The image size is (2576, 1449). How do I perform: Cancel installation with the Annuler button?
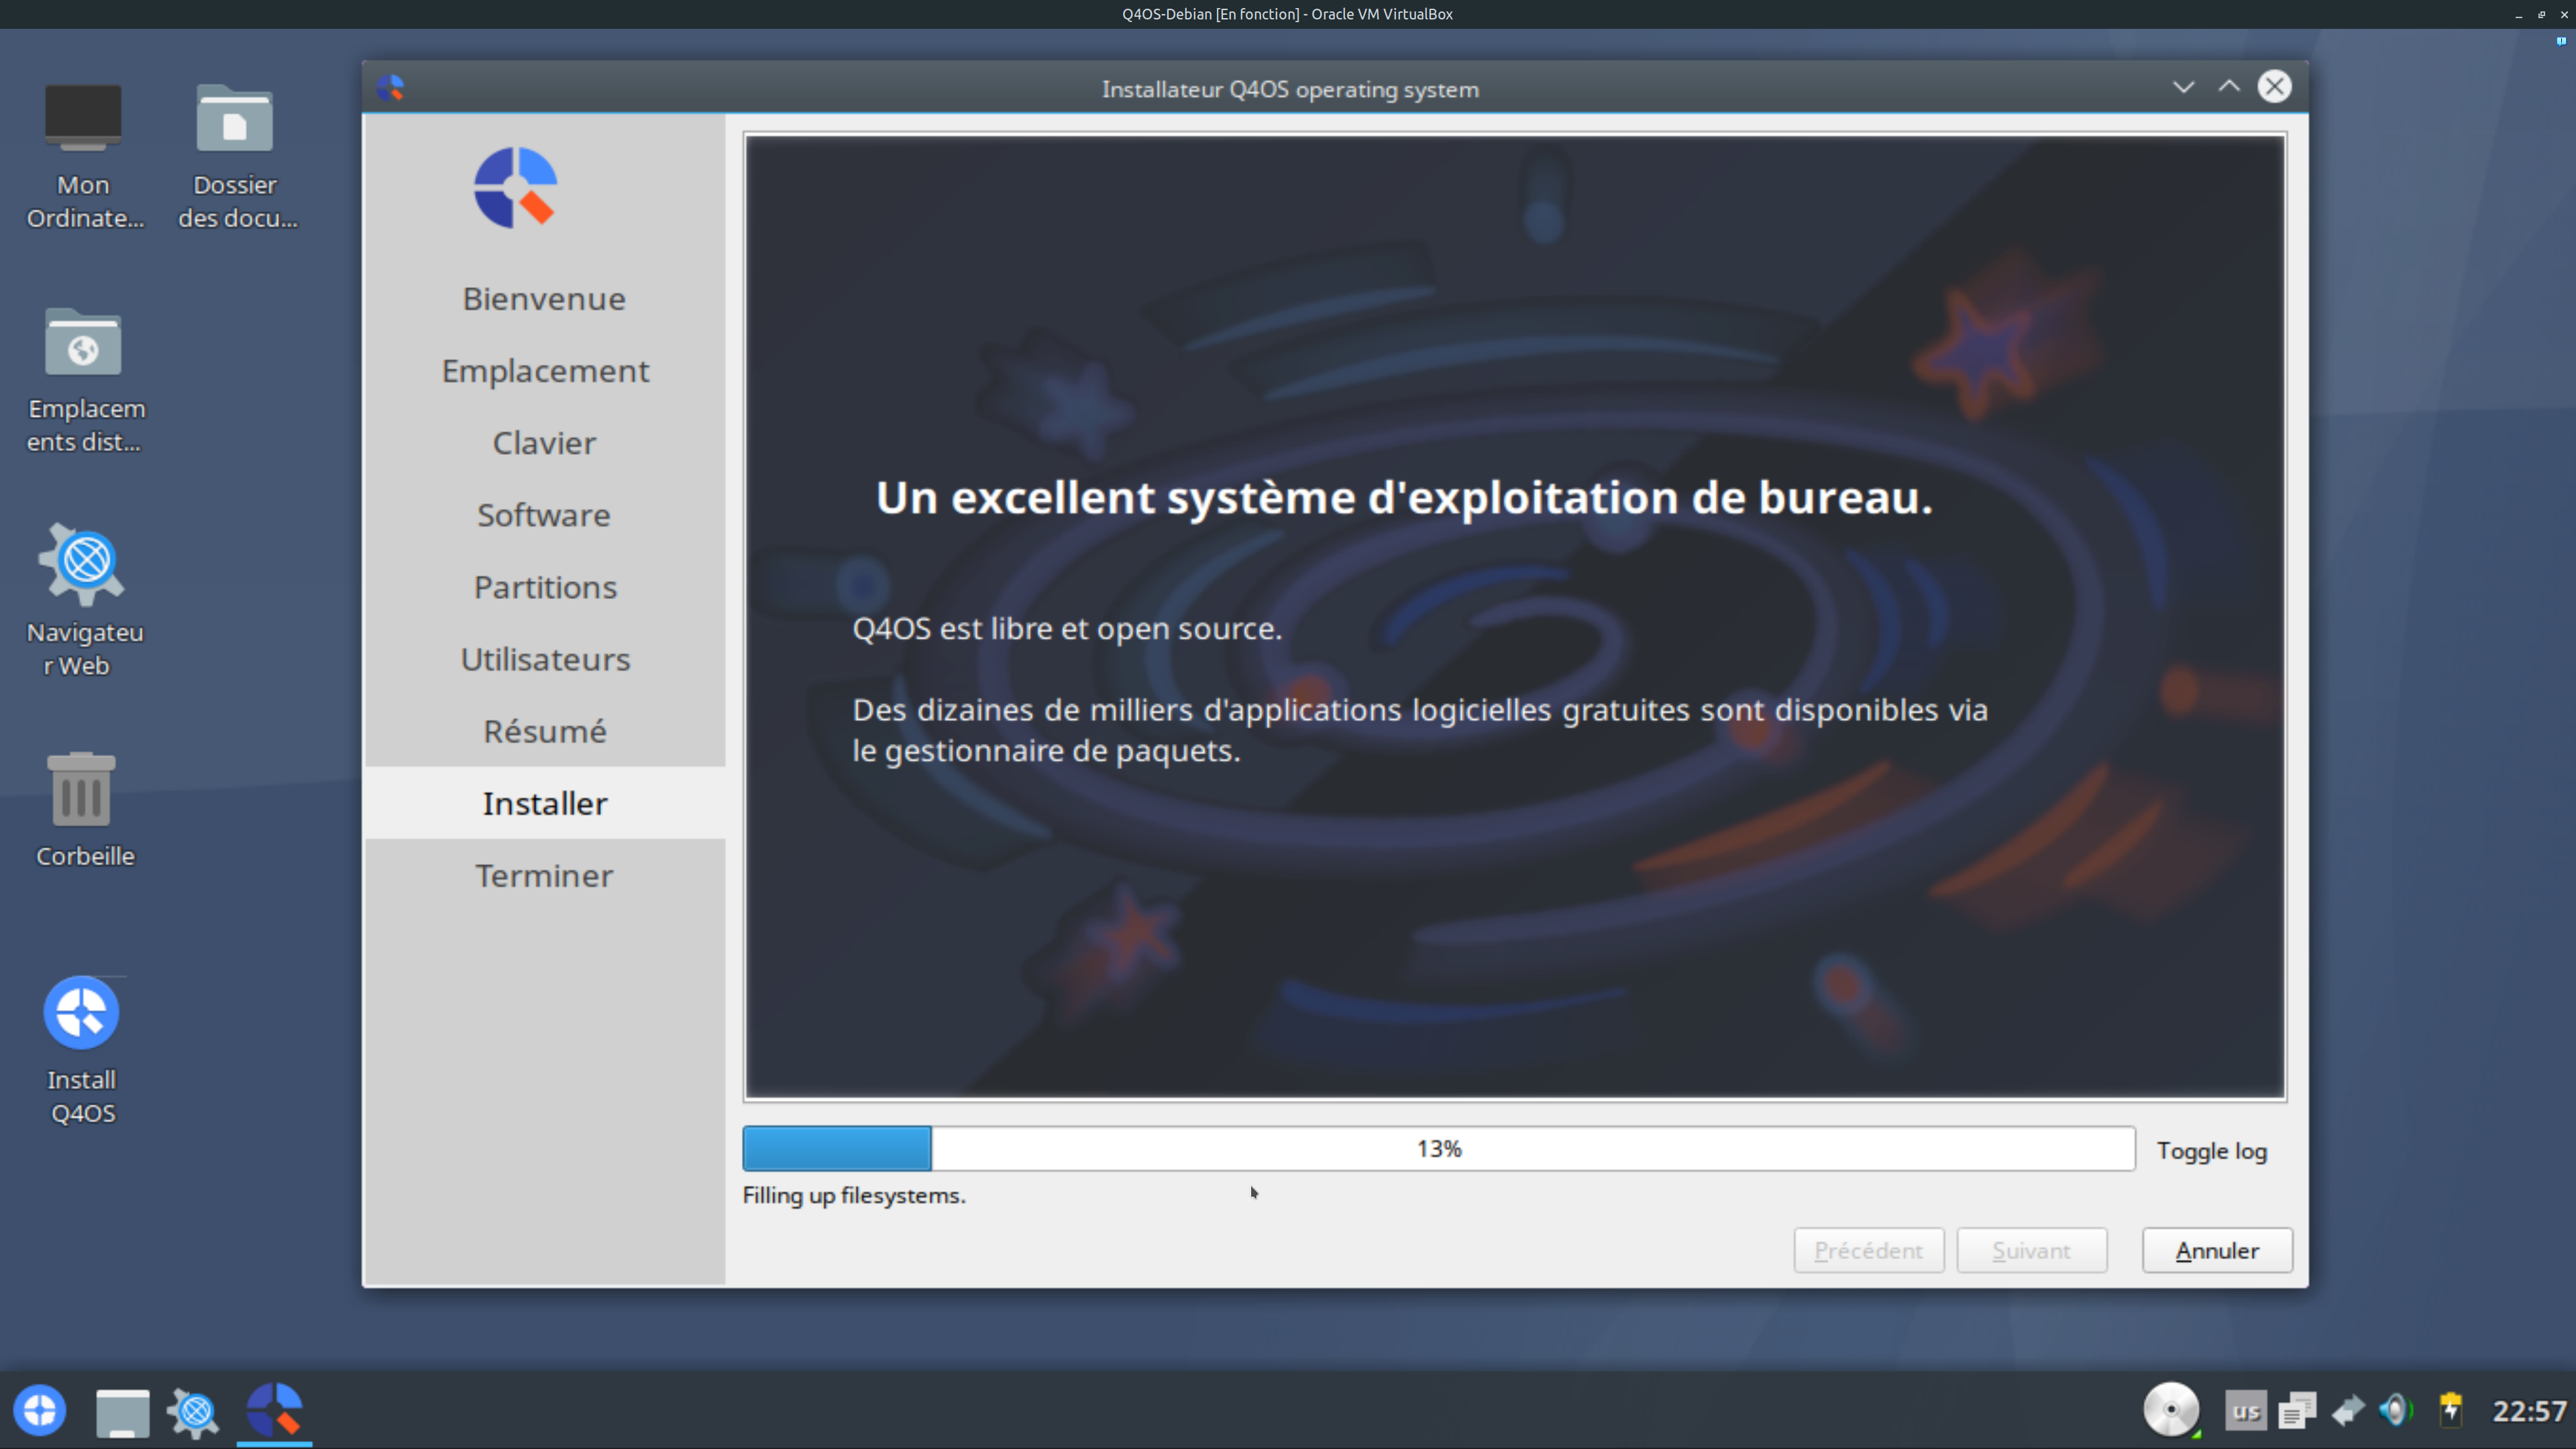(x=2217, y=1250)
